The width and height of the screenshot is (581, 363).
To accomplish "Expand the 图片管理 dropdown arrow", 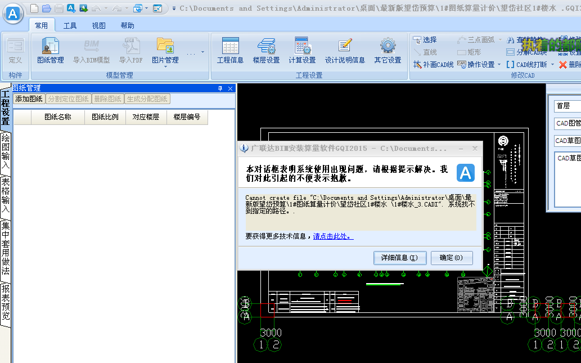I will pyautogui.click(x=165, y=66).
